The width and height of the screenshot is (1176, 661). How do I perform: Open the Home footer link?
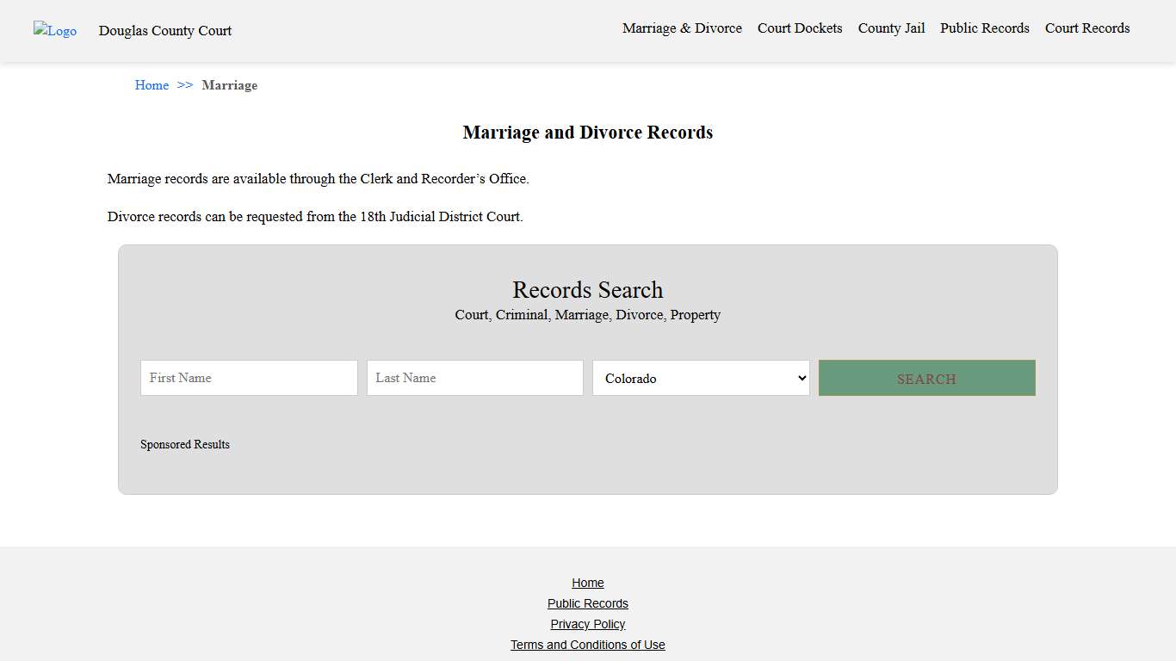click(x=588, y=583)
